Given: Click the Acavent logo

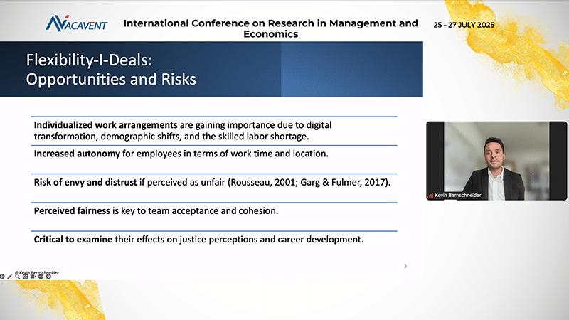Looking at the screenshot, I should click(x=76, y=24).
